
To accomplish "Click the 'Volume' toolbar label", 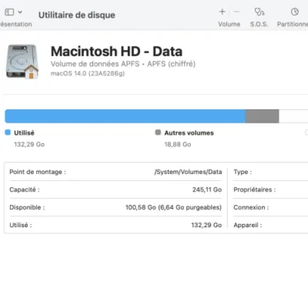I will (x=229, y=24).
